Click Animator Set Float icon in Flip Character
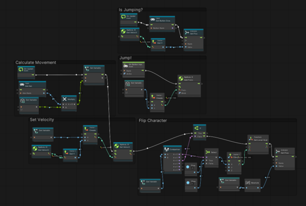 tap(278, 152)
